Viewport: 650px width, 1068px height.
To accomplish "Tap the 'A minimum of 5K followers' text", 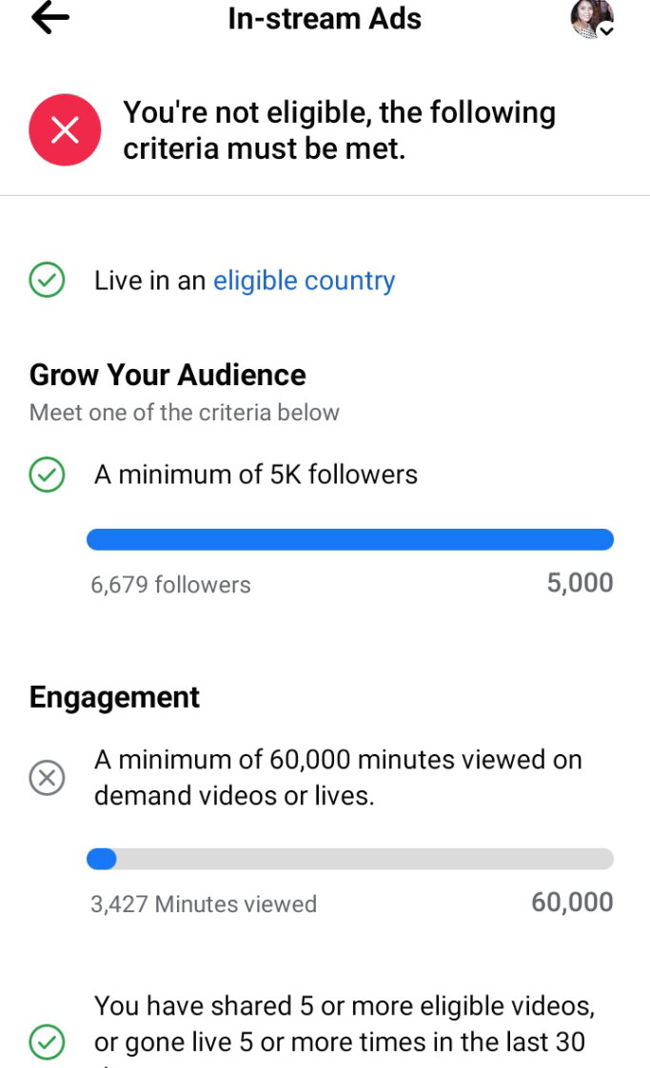I will pyautogui.click(x=255, y=475).
